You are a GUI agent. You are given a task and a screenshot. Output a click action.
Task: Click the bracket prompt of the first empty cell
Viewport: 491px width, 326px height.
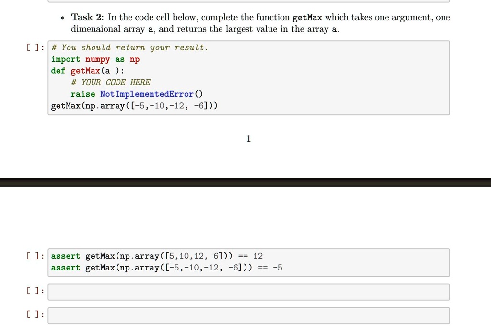tap(33, 291)
